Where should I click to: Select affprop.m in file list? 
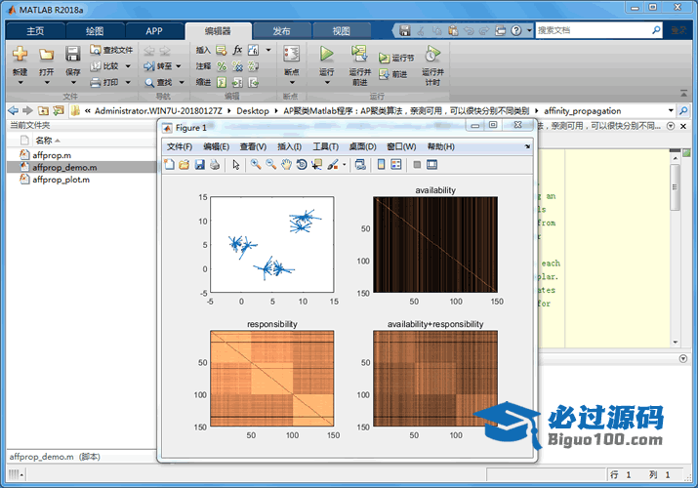coord(52,155)
